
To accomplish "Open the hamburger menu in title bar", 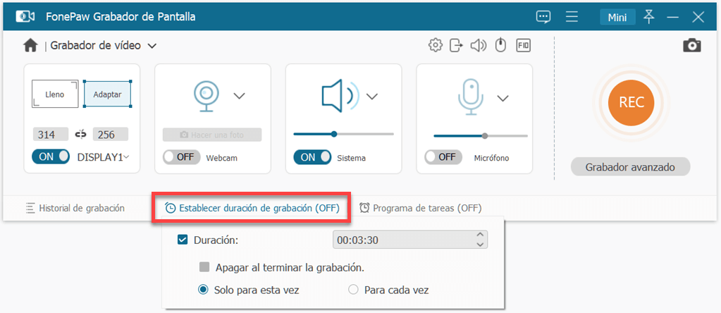I will [572, 17].
